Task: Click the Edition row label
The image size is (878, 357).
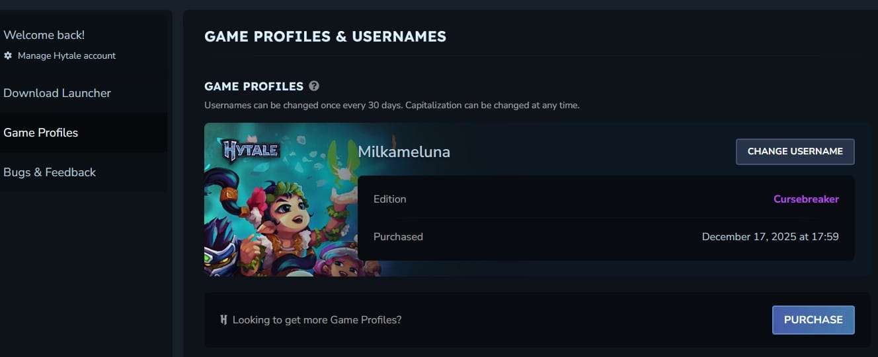Action: pyautogui.click(x=389, y=199)
